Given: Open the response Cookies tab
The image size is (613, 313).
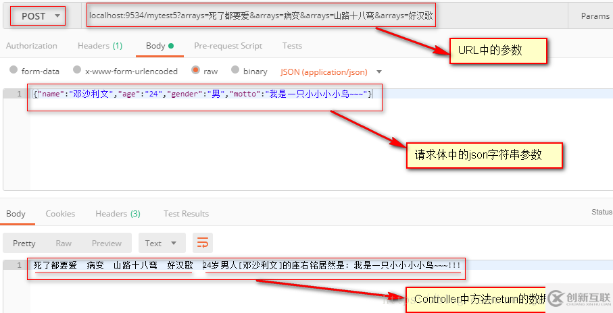Looking at the screenshot, I should pos(60,213).
